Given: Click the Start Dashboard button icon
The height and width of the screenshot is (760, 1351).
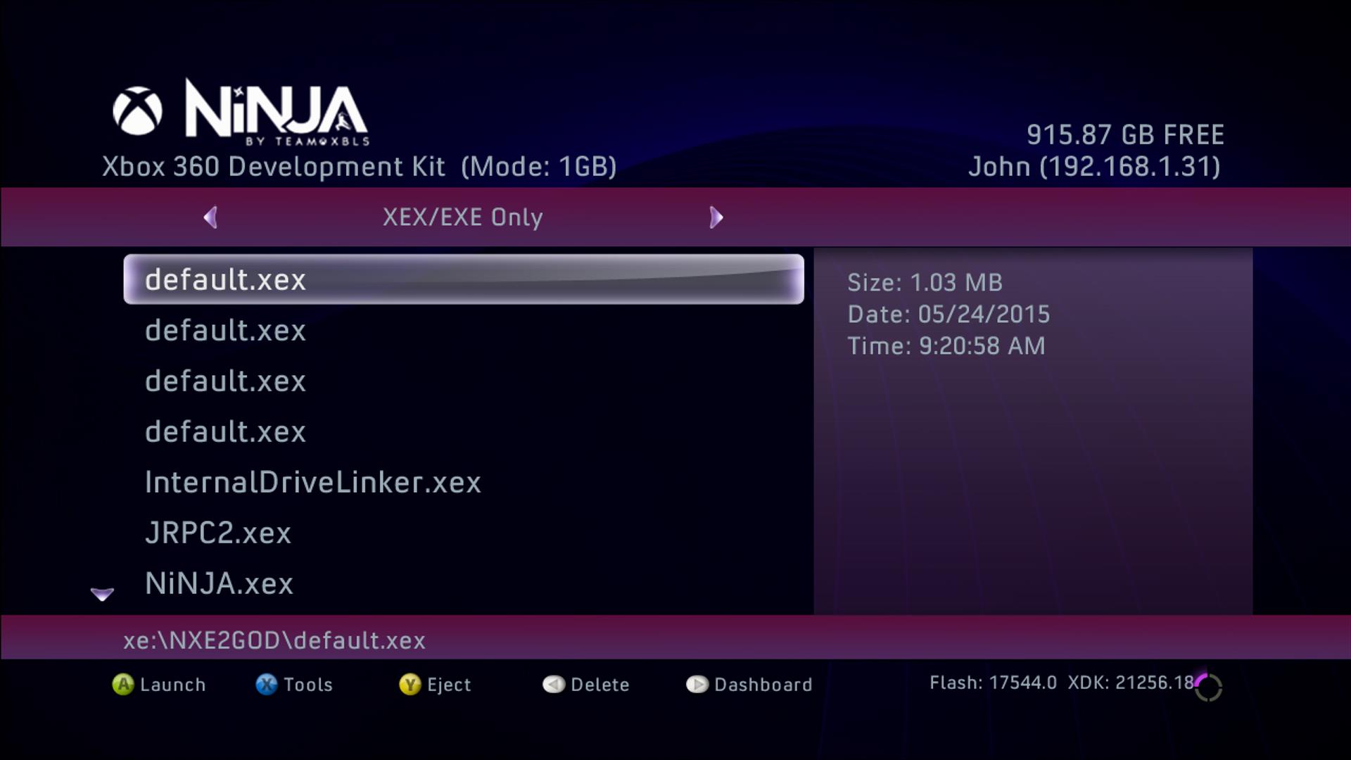Looking at the screenshot, I should (x=697, y=685).
